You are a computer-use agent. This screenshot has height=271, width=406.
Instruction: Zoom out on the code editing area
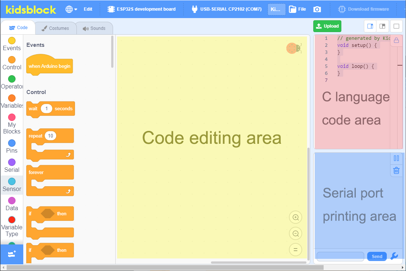(x=296, y=233)
